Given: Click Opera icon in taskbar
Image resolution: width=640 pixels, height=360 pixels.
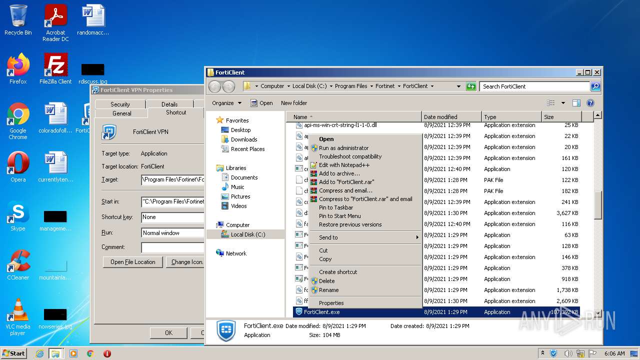Looking at the screenshot, I should (107, 353).
